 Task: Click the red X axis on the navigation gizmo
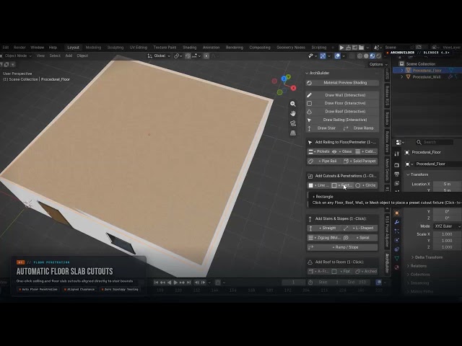294,88
